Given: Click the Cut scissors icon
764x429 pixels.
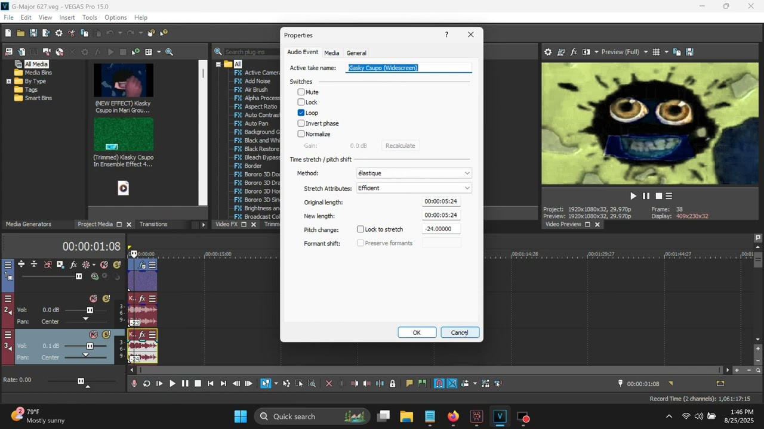Looking at the screenshot, I should [72, 33].
